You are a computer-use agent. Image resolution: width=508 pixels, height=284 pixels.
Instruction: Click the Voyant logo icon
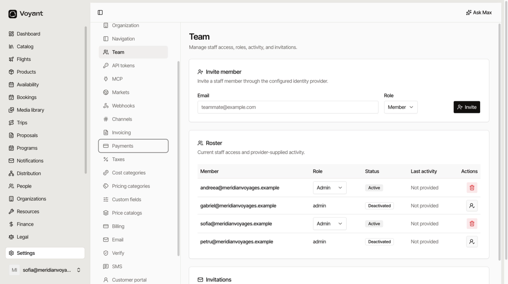(x=13, y=14)
